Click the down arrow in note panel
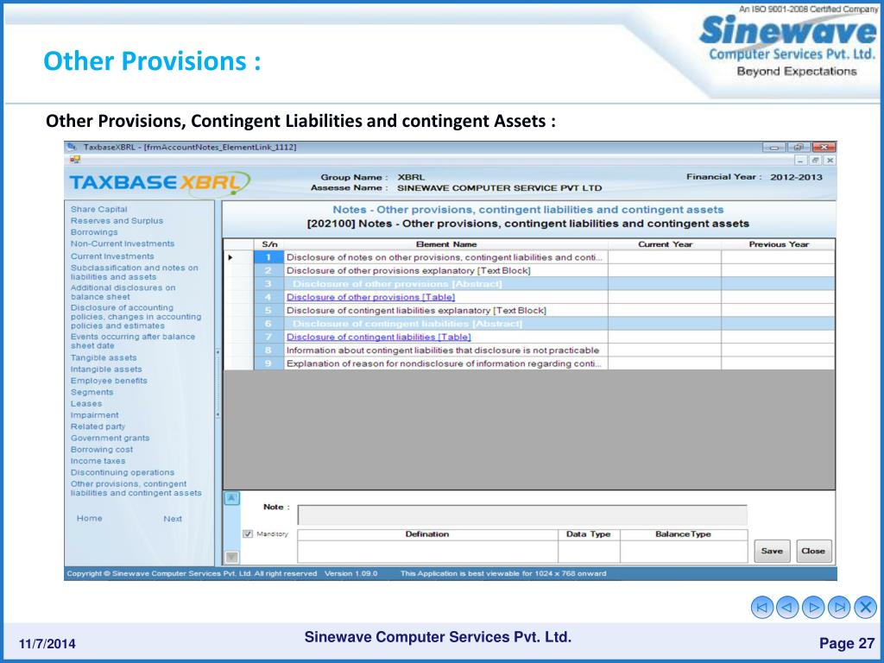Image resolution: width=884 pixels, height=663 pixels. pyautogui.click(x=231, y=557)
